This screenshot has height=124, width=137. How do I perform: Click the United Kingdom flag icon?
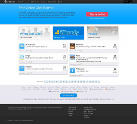[x=62, y=92]
